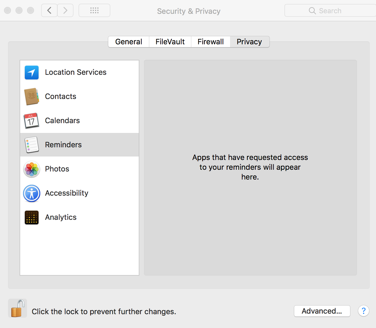Click the window minimize button
This screenshot has height=328, width=376.
(x=19, y=11)
